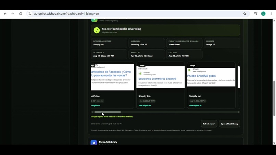
Task: View original ad for Marketplace de Facebook card
Action: (96, 106)
